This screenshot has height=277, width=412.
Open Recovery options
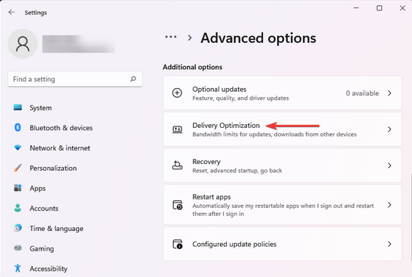coord(282,166)
